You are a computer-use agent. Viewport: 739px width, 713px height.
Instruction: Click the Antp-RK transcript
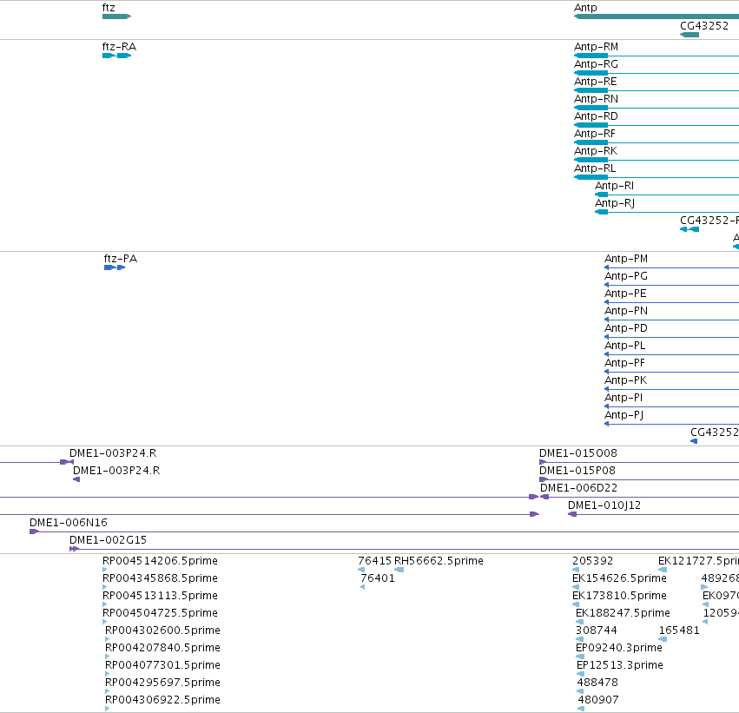click(x=596, y=151)
